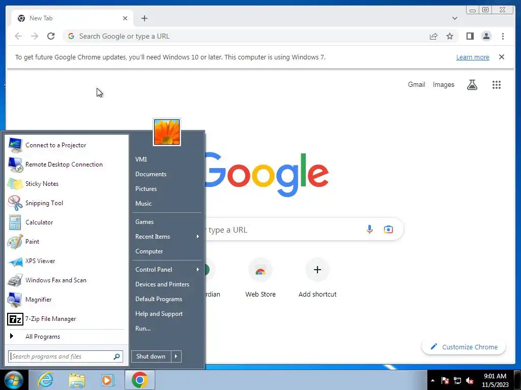
Task: Open Sticky Notes from Start menu
Action: pos(67,184)
